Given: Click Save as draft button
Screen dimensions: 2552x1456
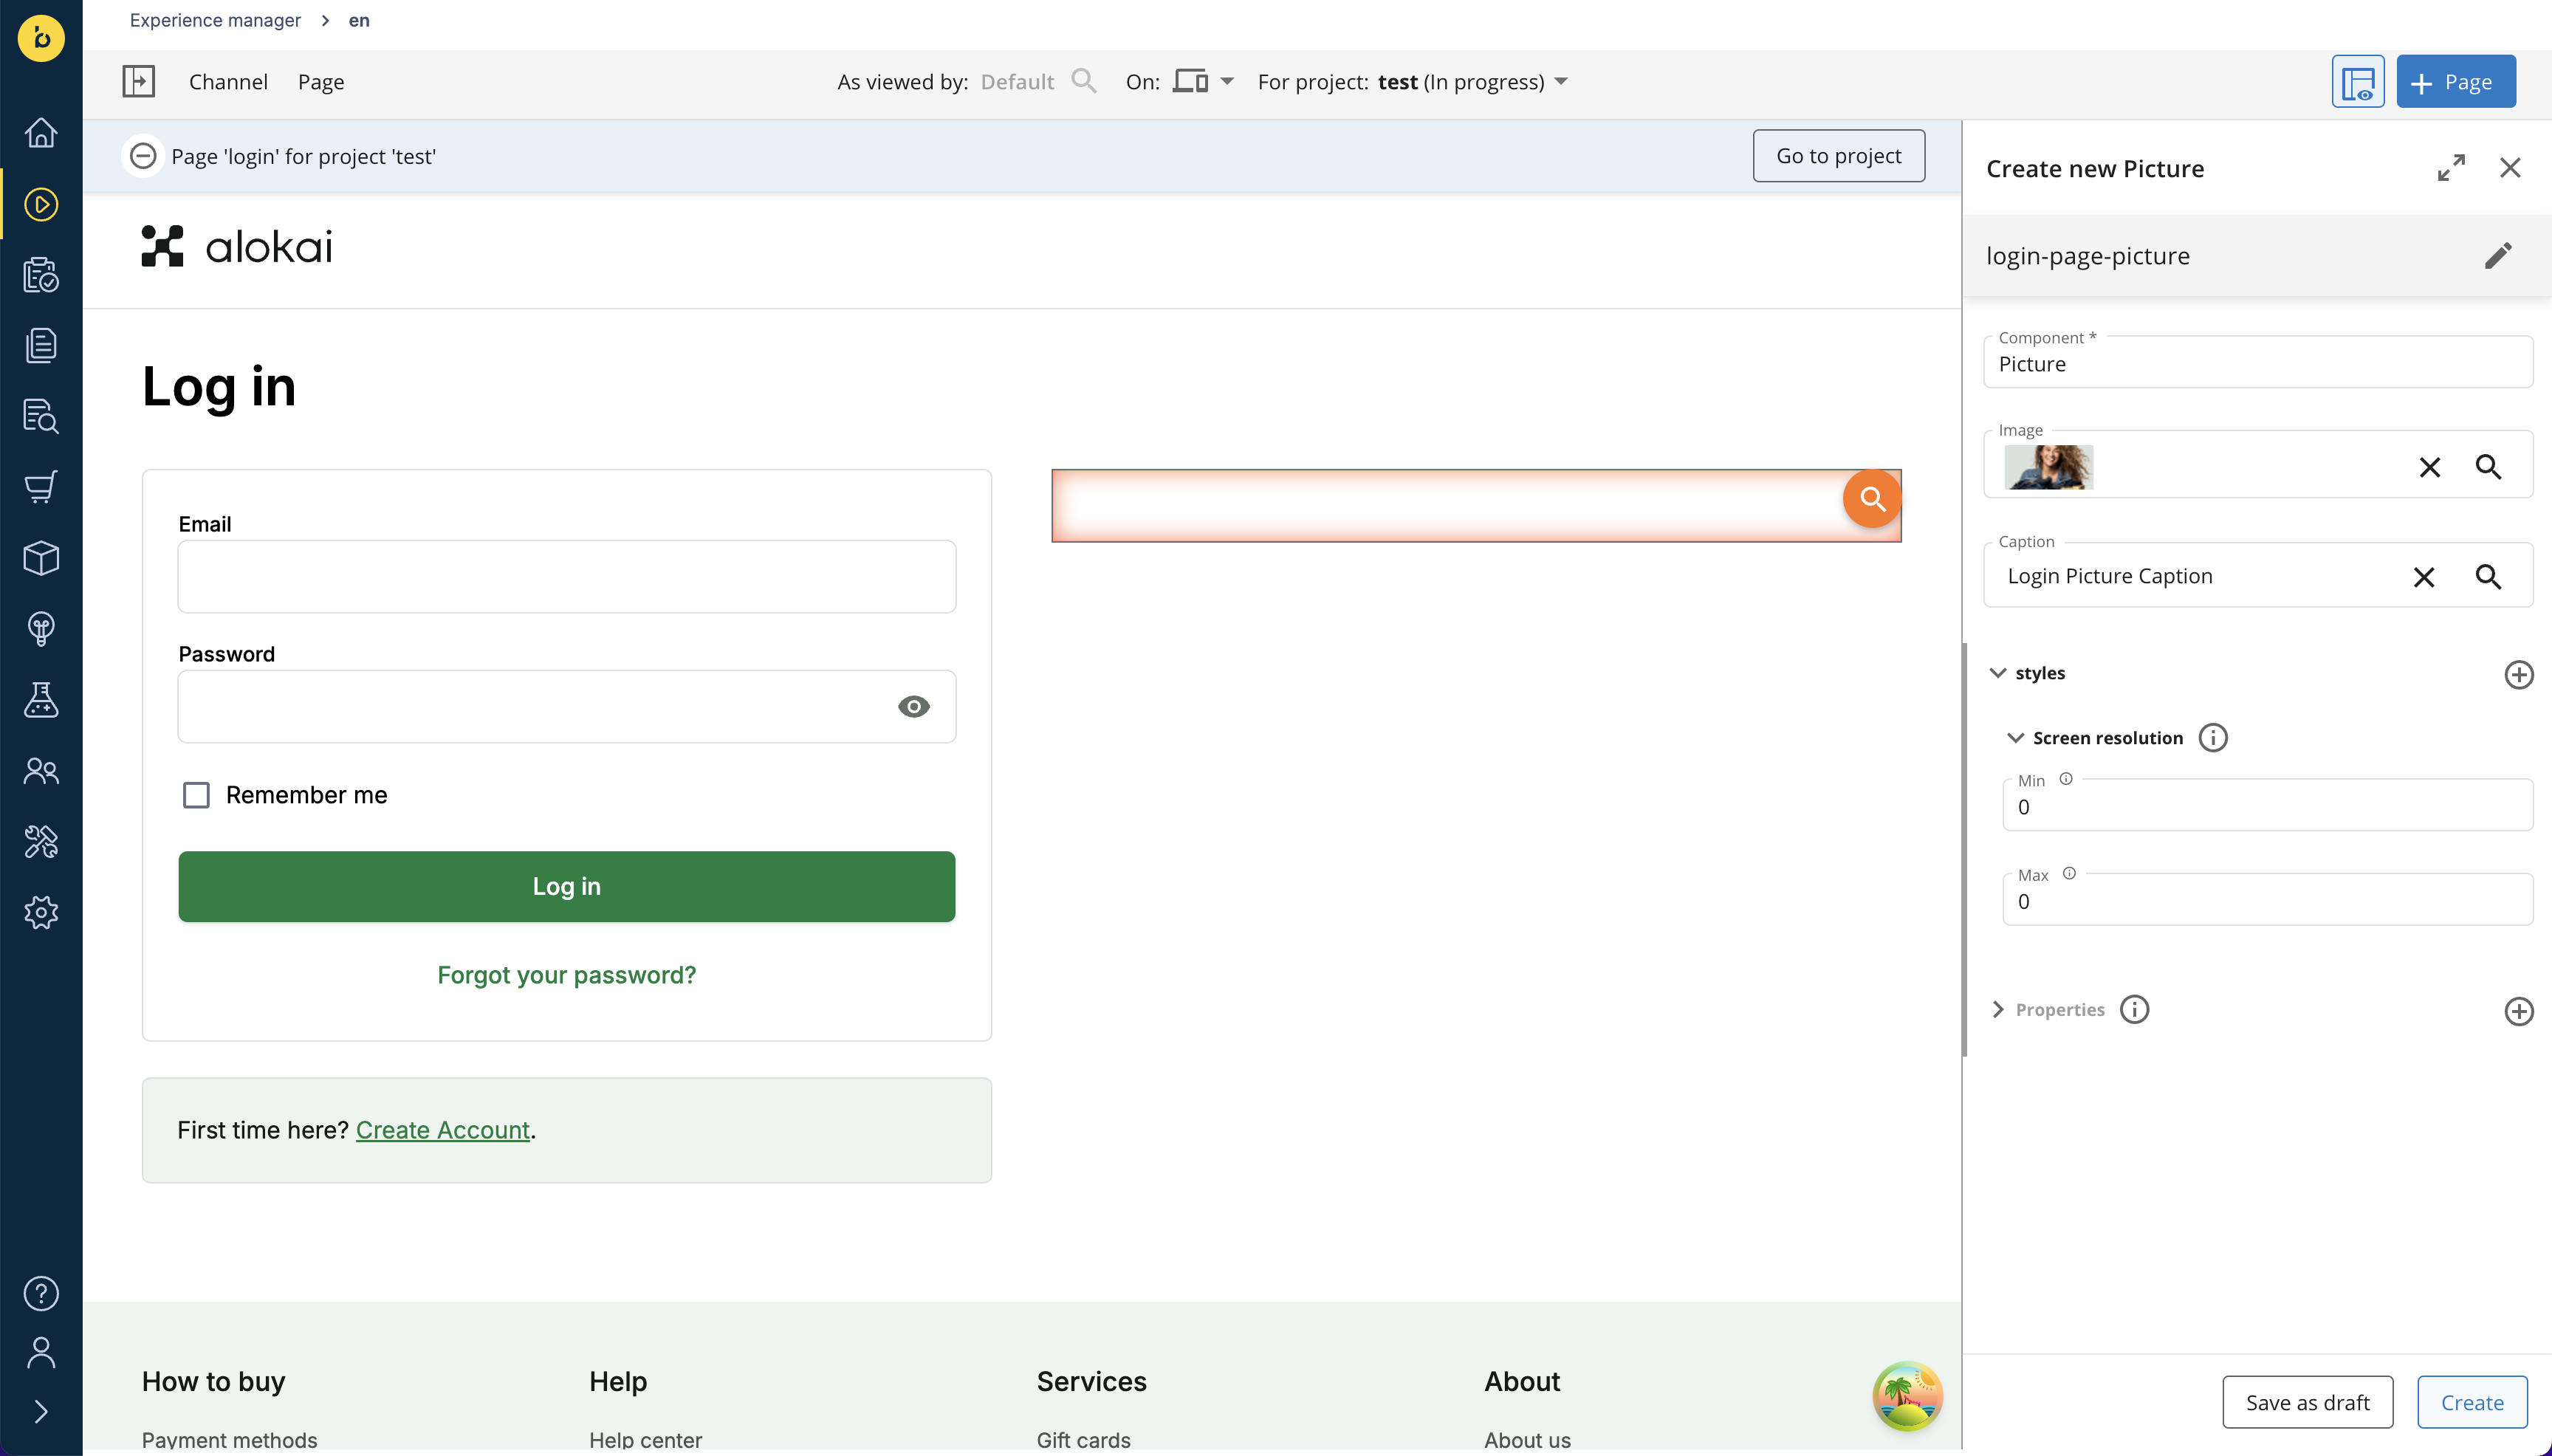Looking at the screenshot, I should tap(2307, 1402).
